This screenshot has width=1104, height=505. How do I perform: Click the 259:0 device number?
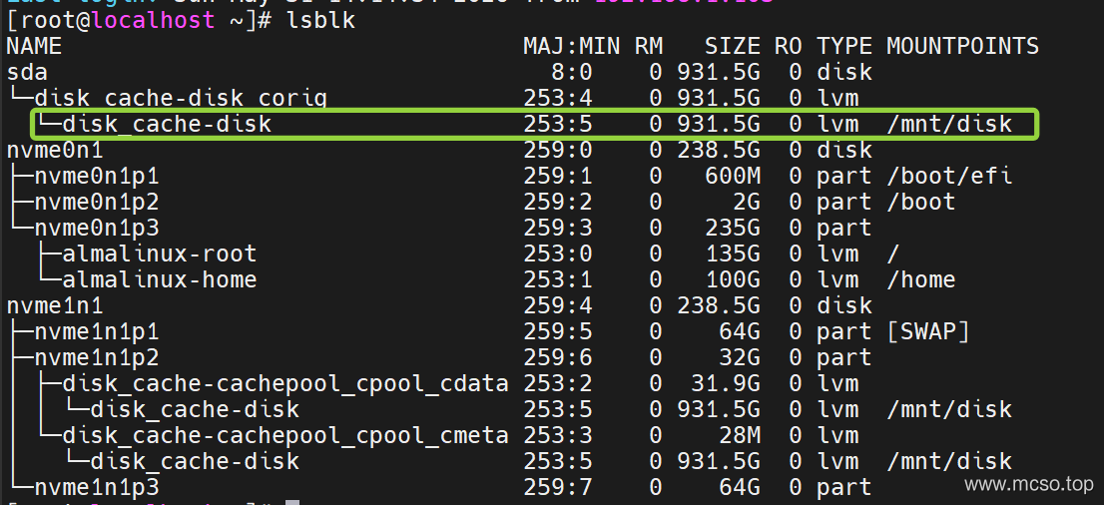(558, 150)
